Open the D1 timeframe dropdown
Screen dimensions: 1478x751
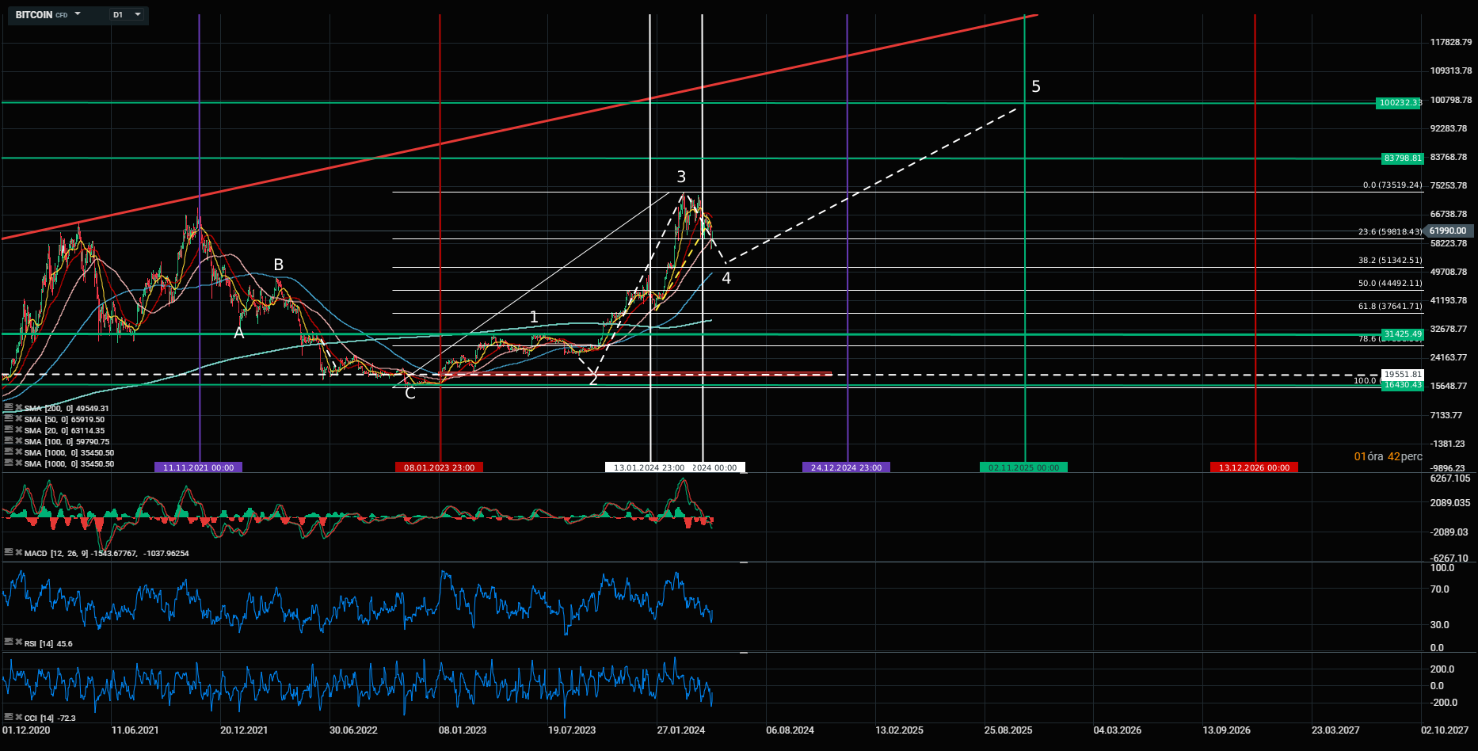coord(127,15)
